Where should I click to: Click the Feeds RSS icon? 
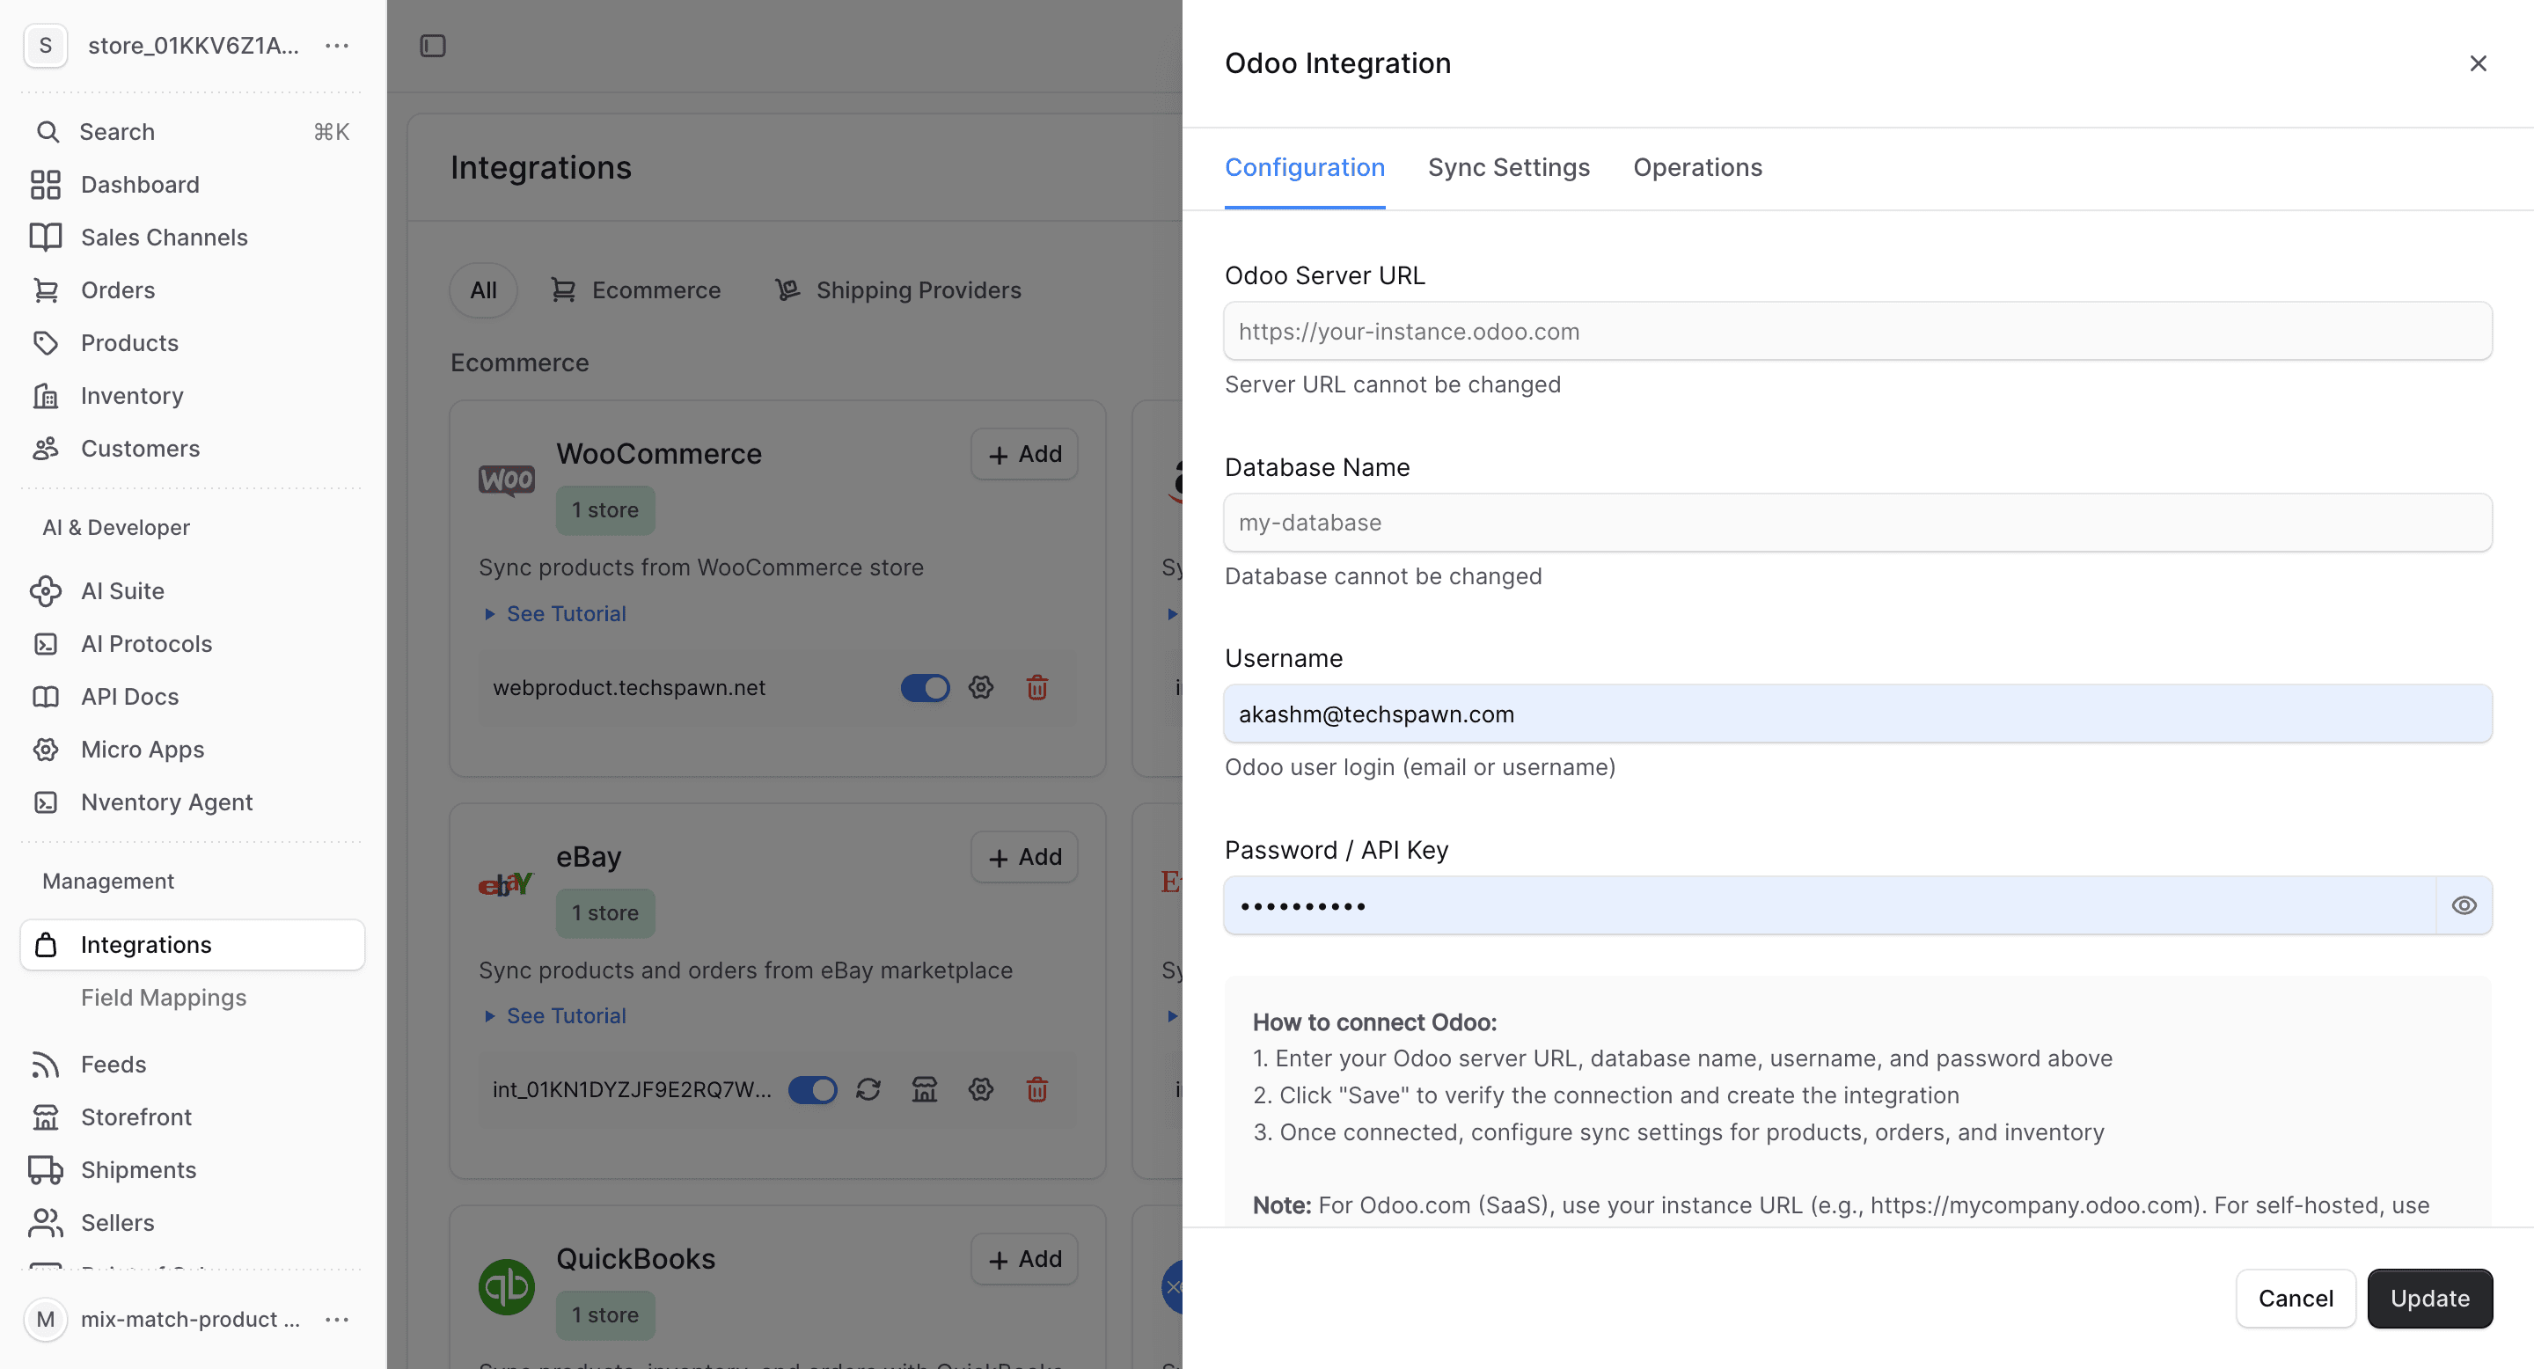45,1064
